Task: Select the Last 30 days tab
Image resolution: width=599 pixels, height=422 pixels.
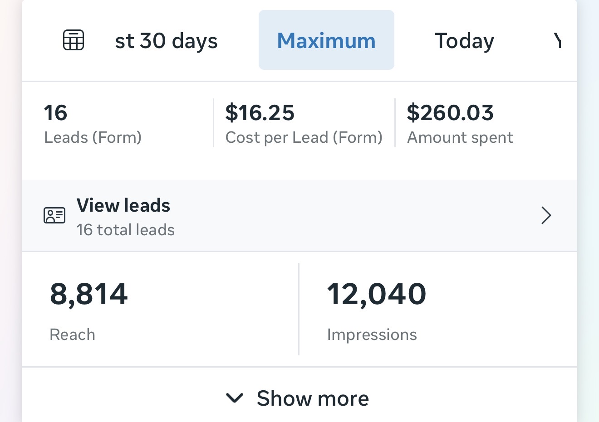Action: tap(166, 41)
